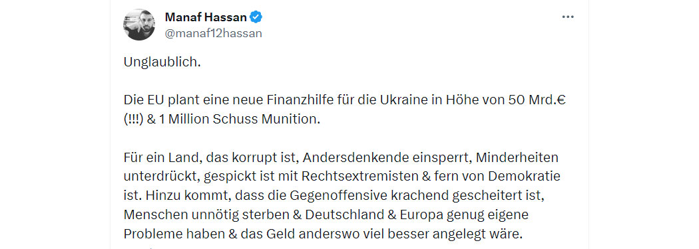This screenshot has height=249, width=699.
Task: Open the Manaf Hassan display name link
Action: point(206,17)
